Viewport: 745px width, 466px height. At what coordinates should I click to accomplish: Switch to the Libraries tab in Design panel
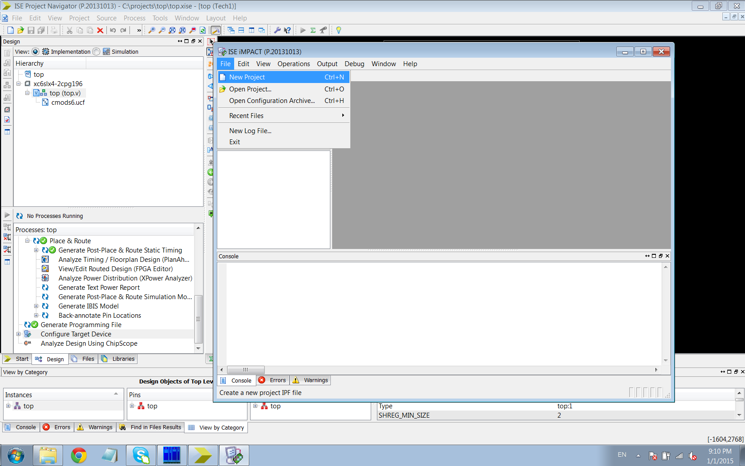coord(118,359)
